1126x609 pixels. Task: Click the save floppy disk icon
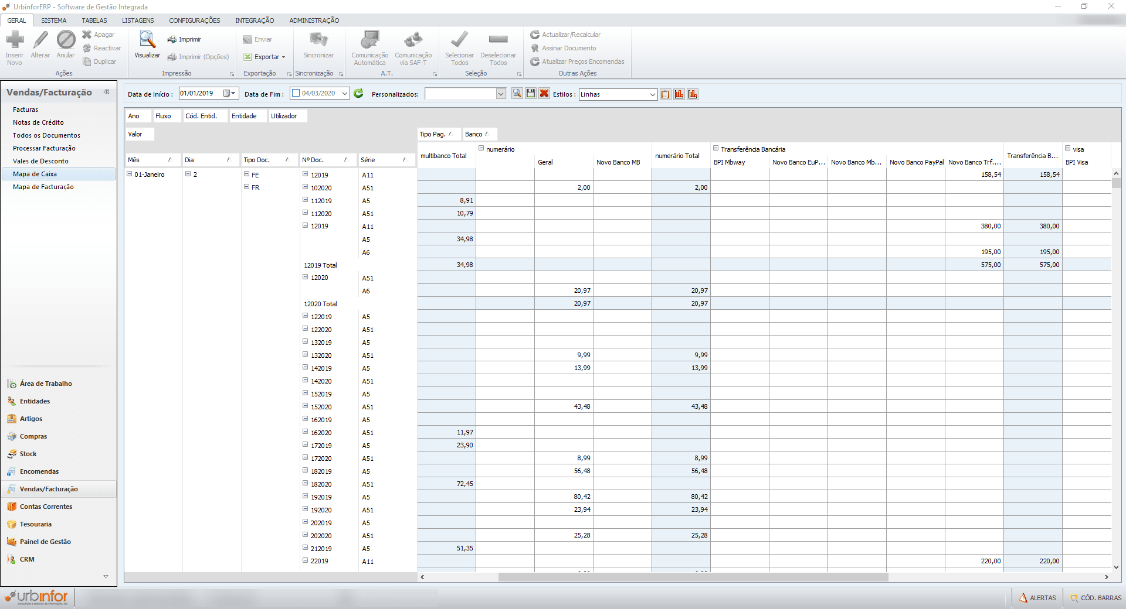531,94
